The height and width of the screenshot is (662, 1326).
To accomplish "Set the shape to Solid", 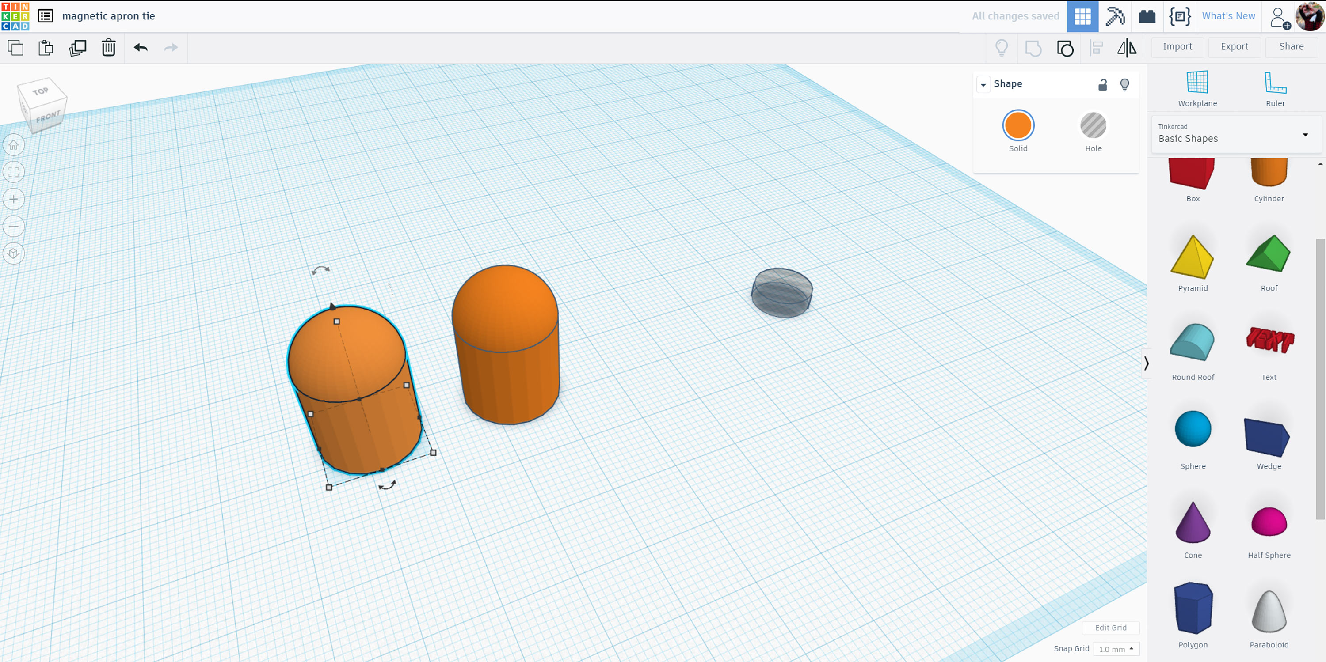I will [x=1017, y=125].
